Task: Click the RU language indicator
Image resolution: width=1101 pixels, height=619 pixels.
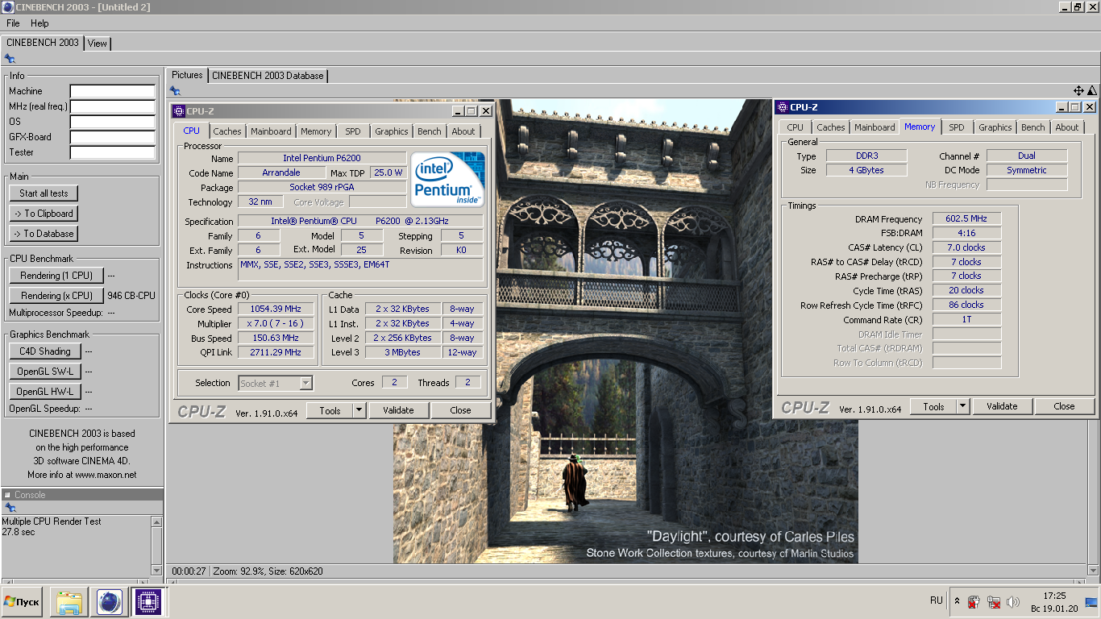Action: (937, 600)
